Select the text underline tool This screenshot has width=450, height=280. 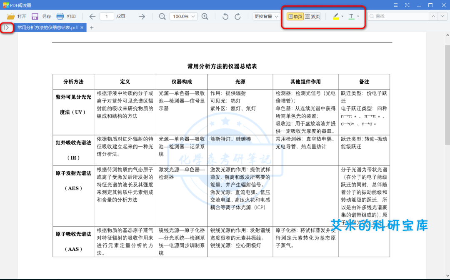351,16
